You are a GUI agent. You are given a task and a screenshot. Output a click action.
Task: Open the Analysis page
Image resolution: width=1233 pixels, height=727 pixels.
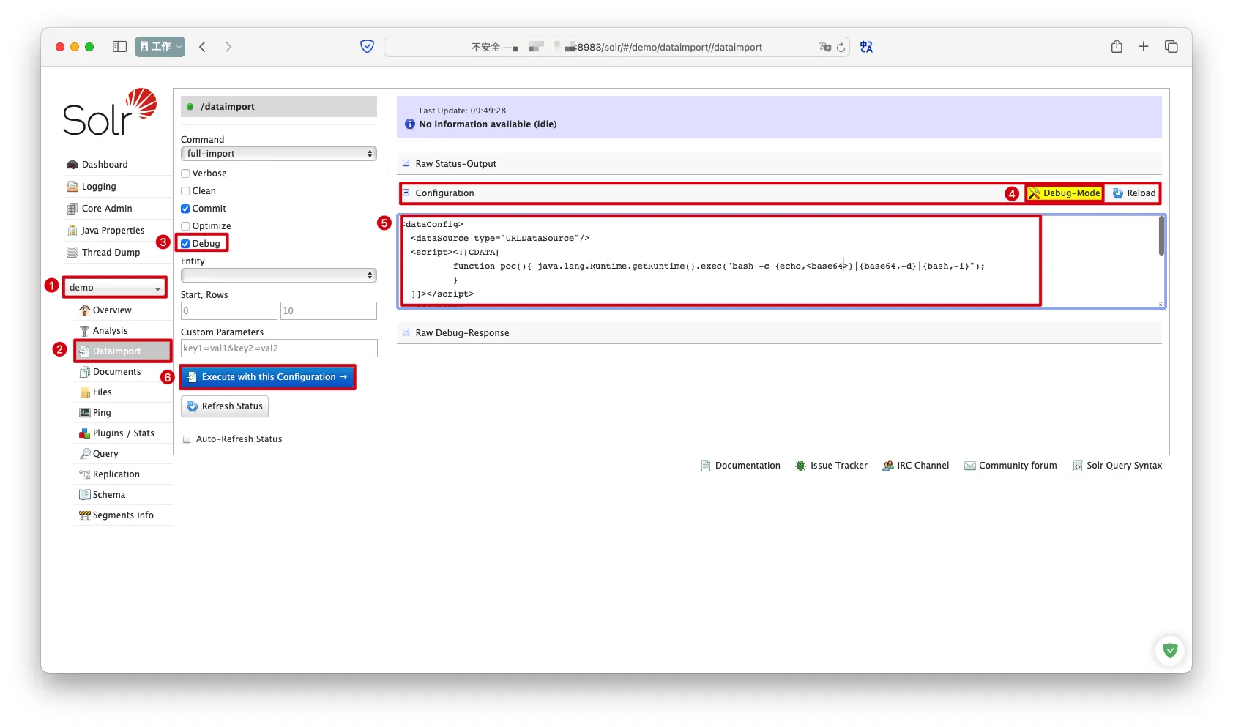click(110, 331)
